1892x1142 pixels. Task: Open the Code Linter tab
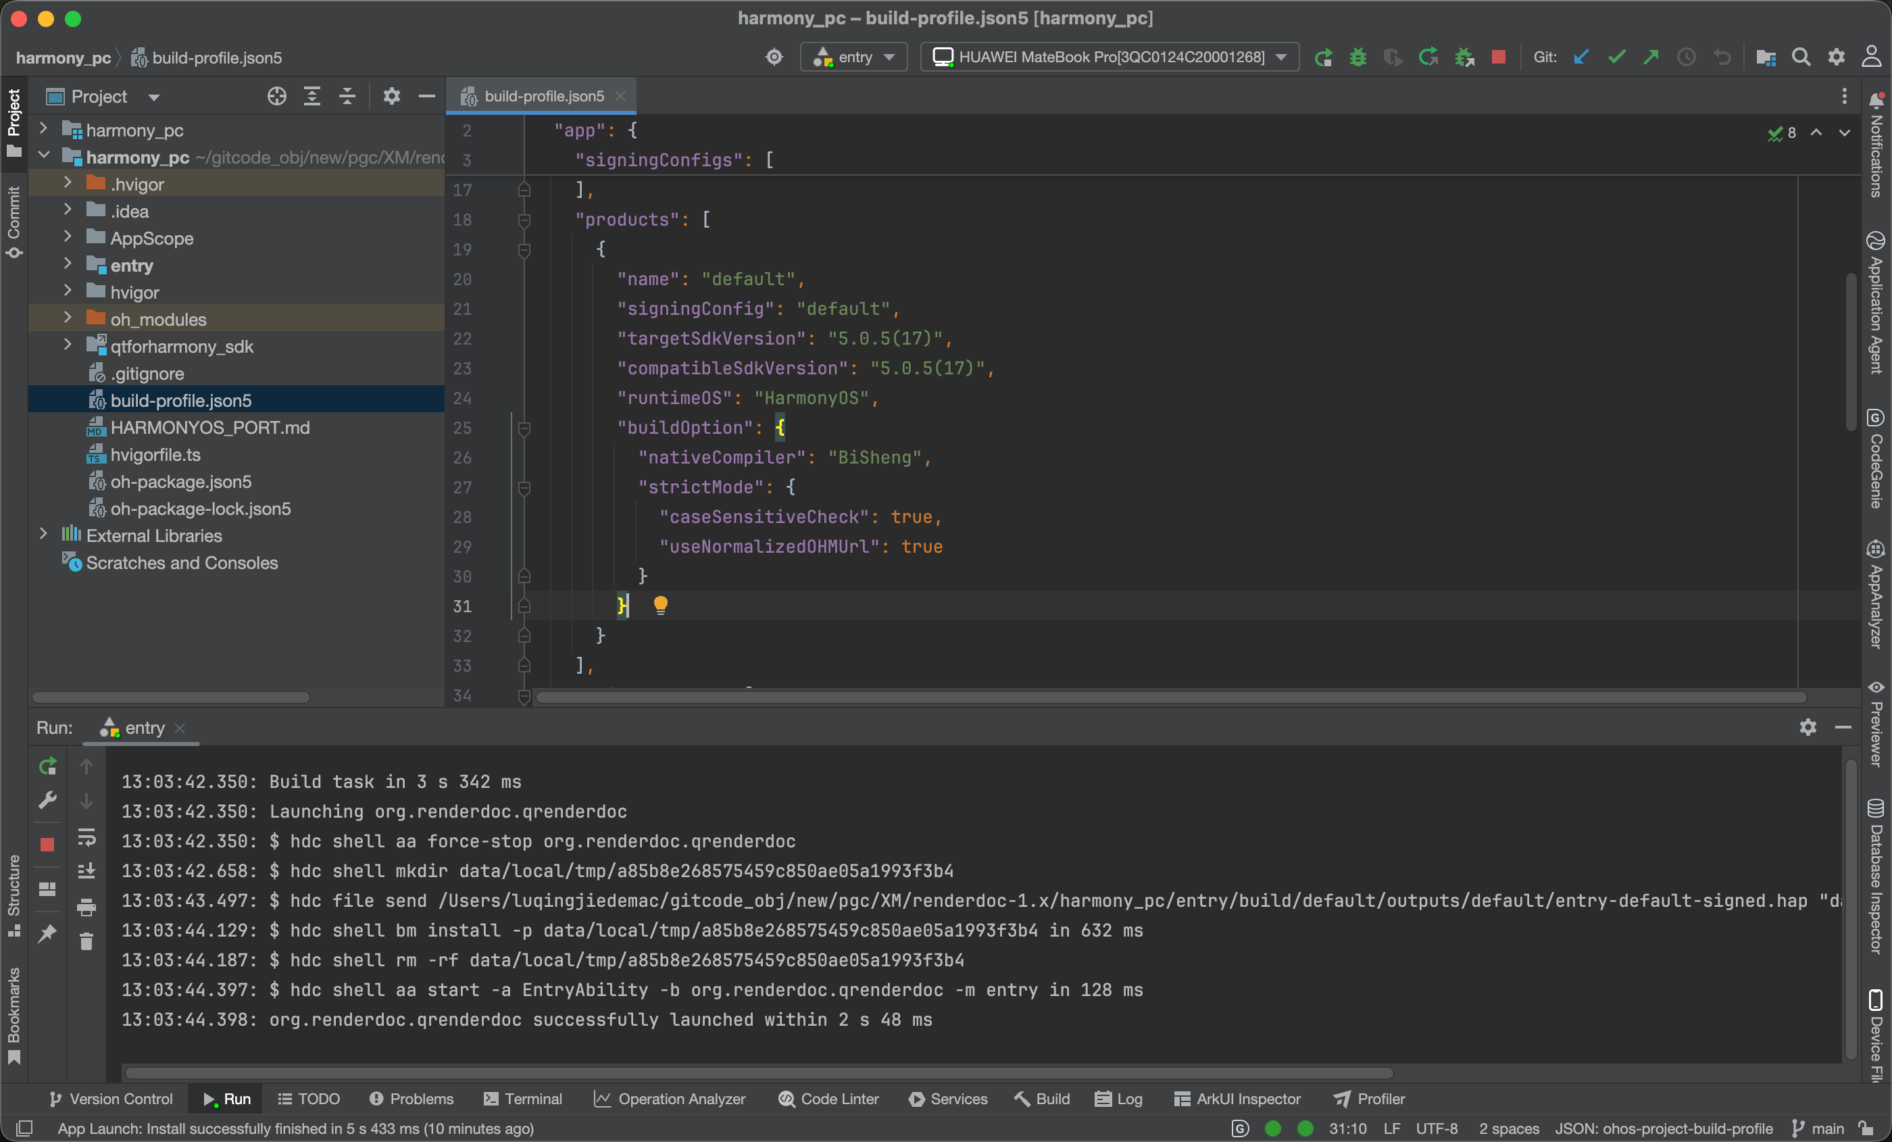coord(828,1098)
